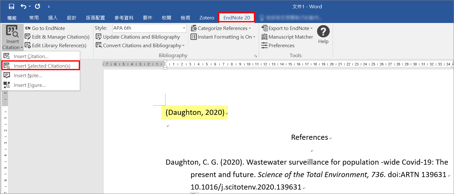Click the (Daughton, 2020) citation in document

click(x=195, y=112)
